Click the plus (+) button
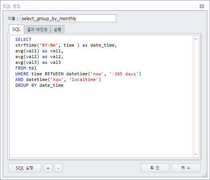 48,168
